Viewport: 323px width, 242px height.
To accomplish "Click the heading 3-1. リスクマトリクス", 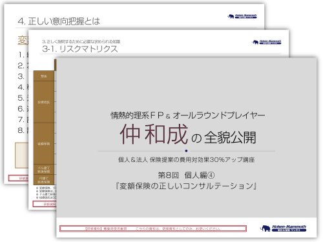I will click(x=80, y=49).
